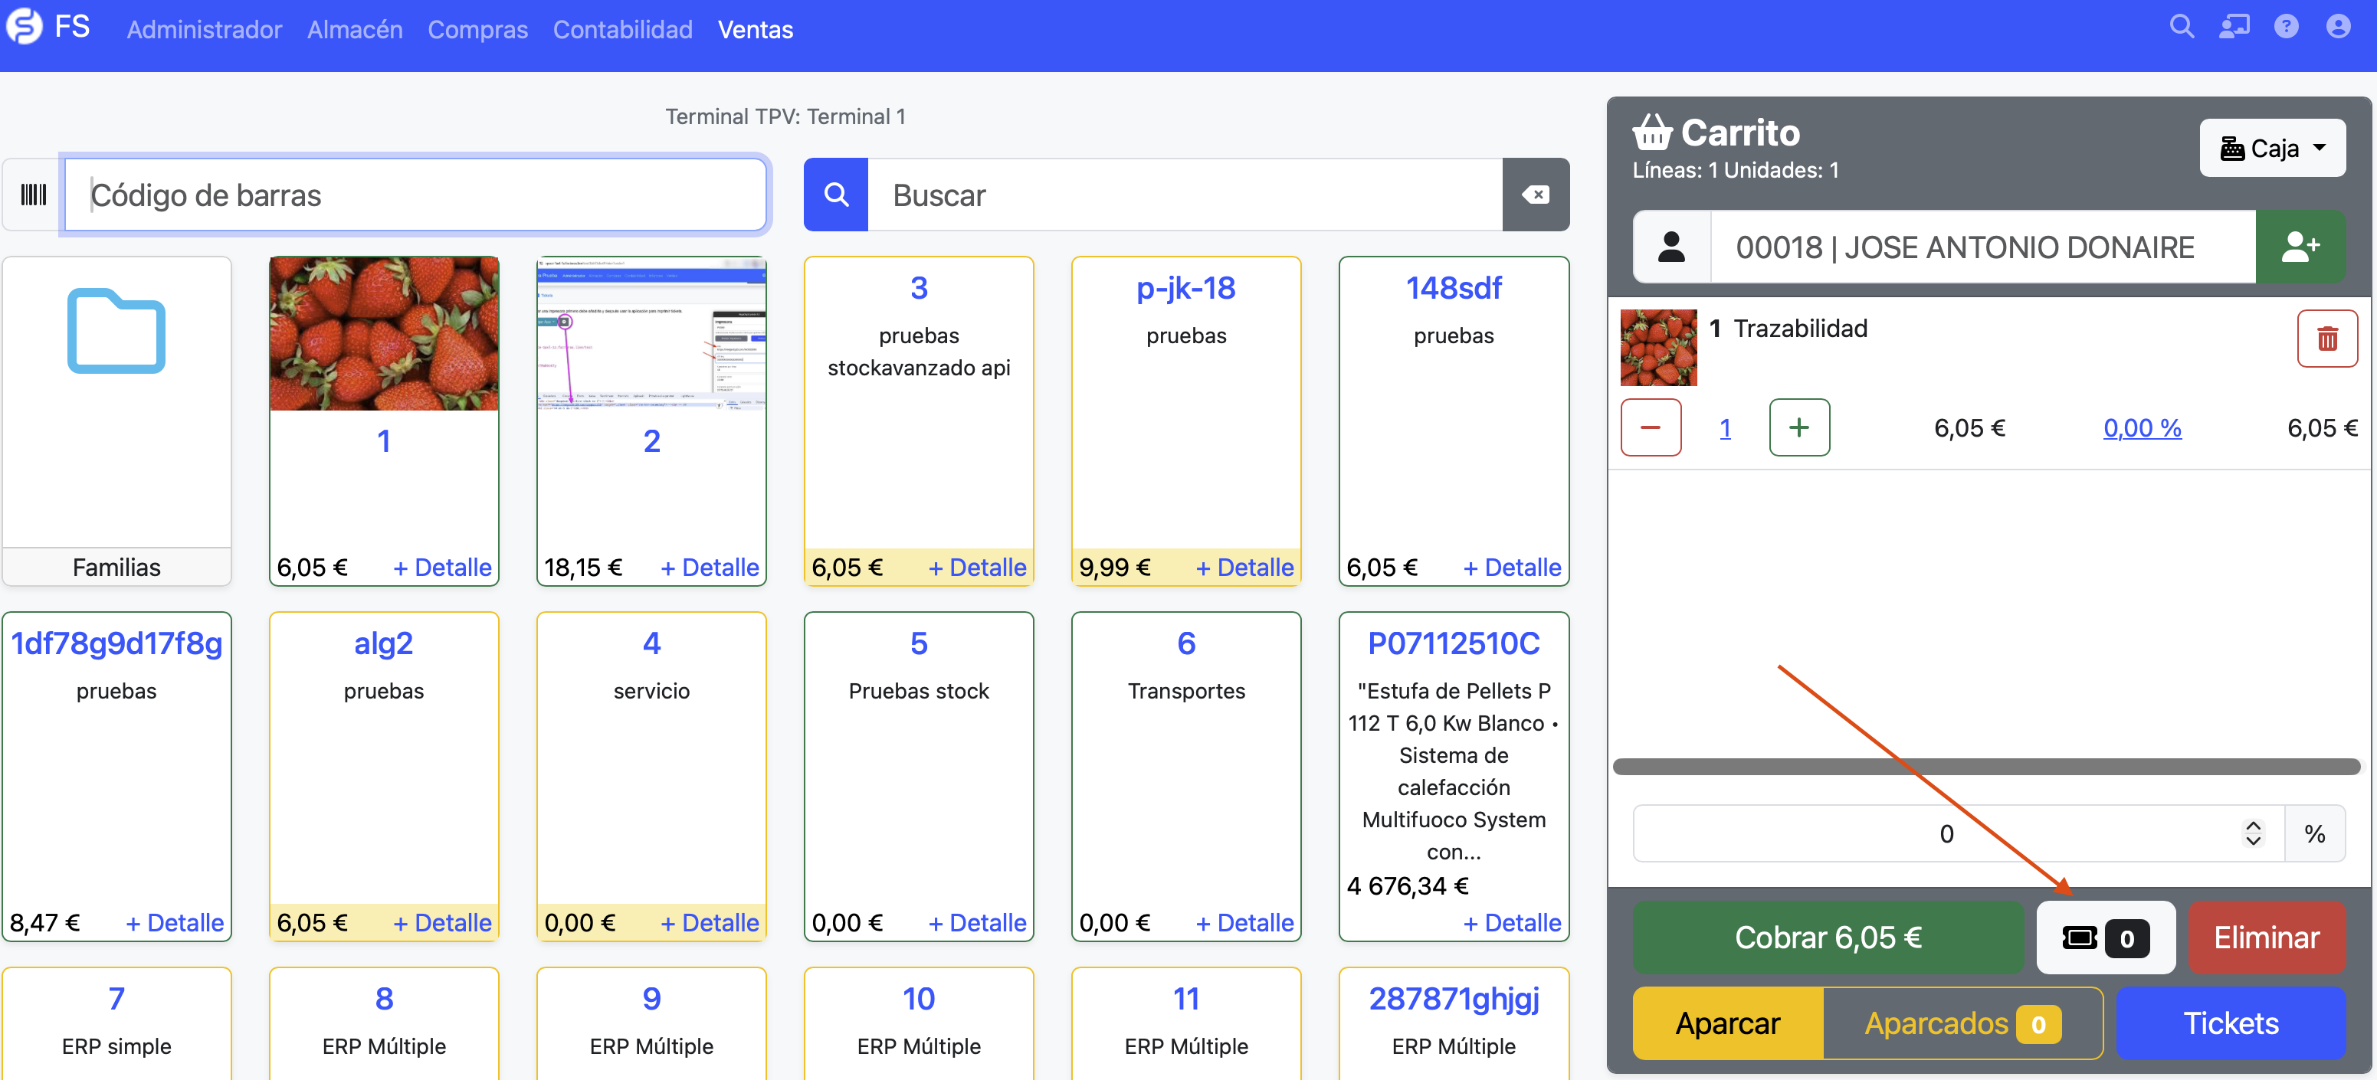
Task: Select the product card 9 ERP Múltiple
Action: point(651,1024)
